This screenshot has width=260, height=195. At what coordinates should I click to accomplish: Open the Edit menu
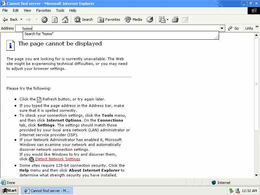coord(16,10)
